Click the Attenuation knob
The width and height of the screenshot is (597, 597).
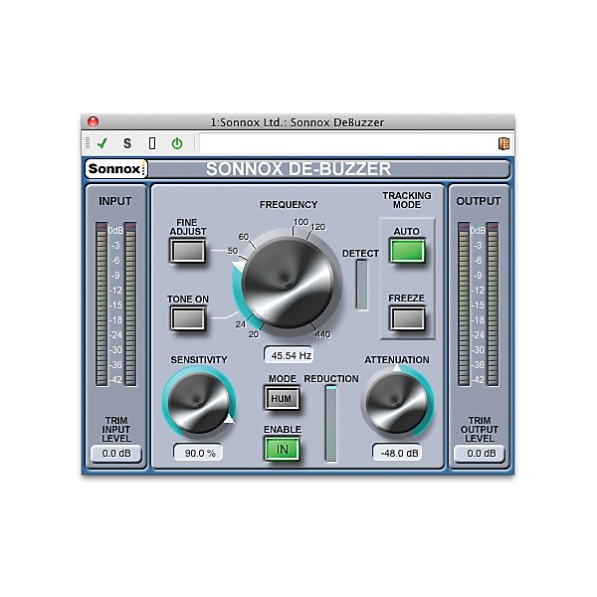point(397,404)
